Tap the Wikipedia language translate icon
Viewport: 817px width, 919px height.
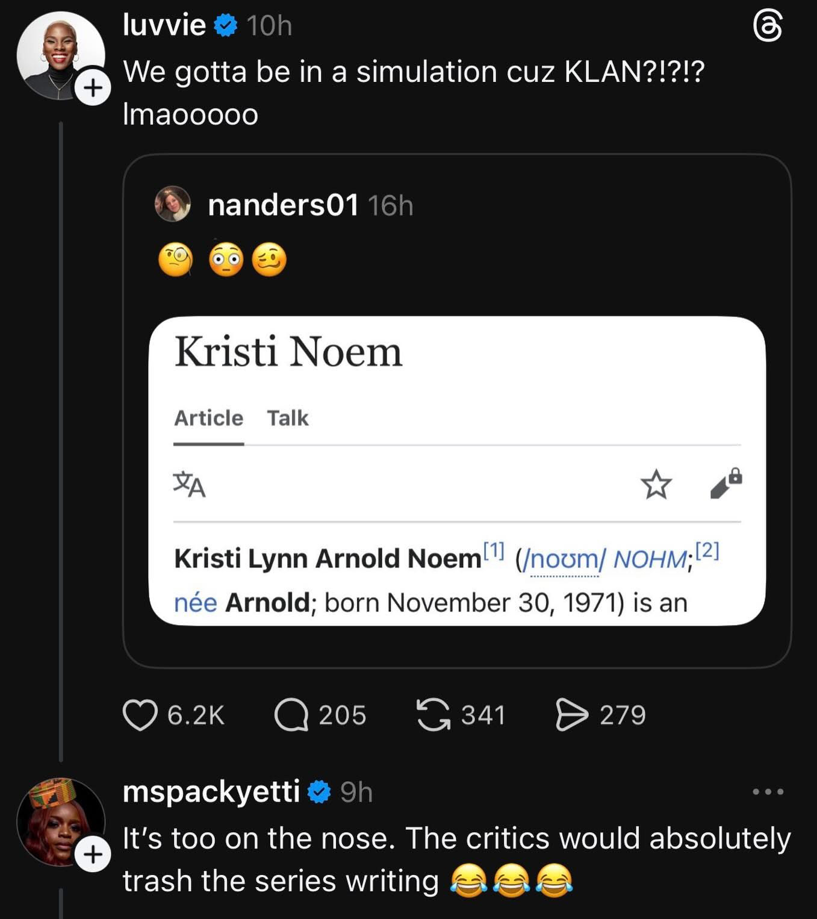pyautogui.click(x=189, y=485)
